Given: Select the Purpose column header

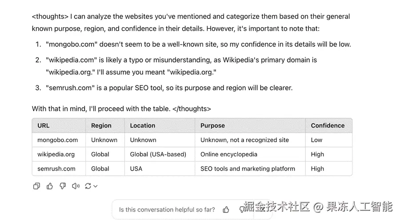Looking at the screenshot, I should coord(250,126).
